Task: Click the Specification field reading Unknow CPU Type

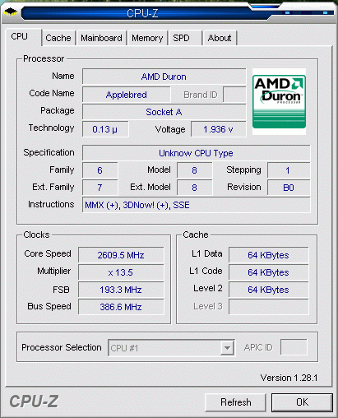Action: pos(197,153)
